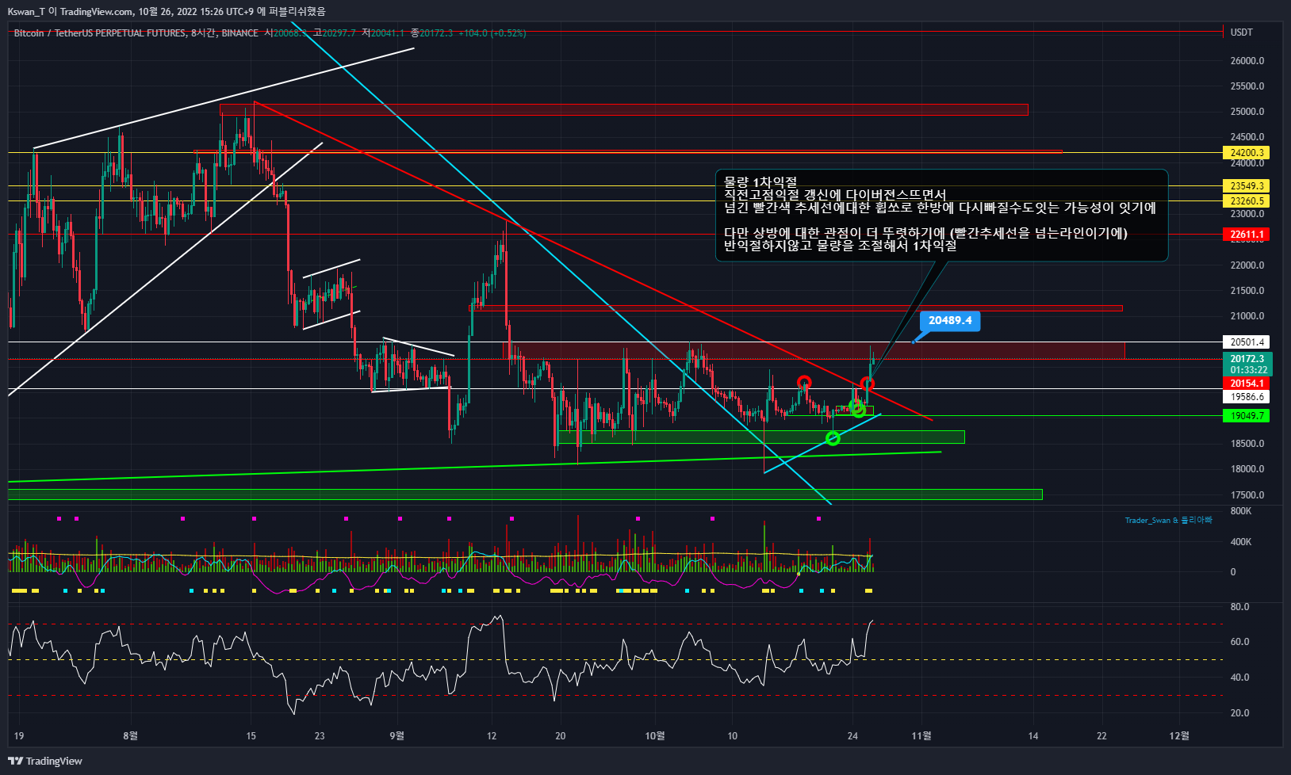
Task: Click the 25000.0 price axis tick
Action: [1247, 112]
